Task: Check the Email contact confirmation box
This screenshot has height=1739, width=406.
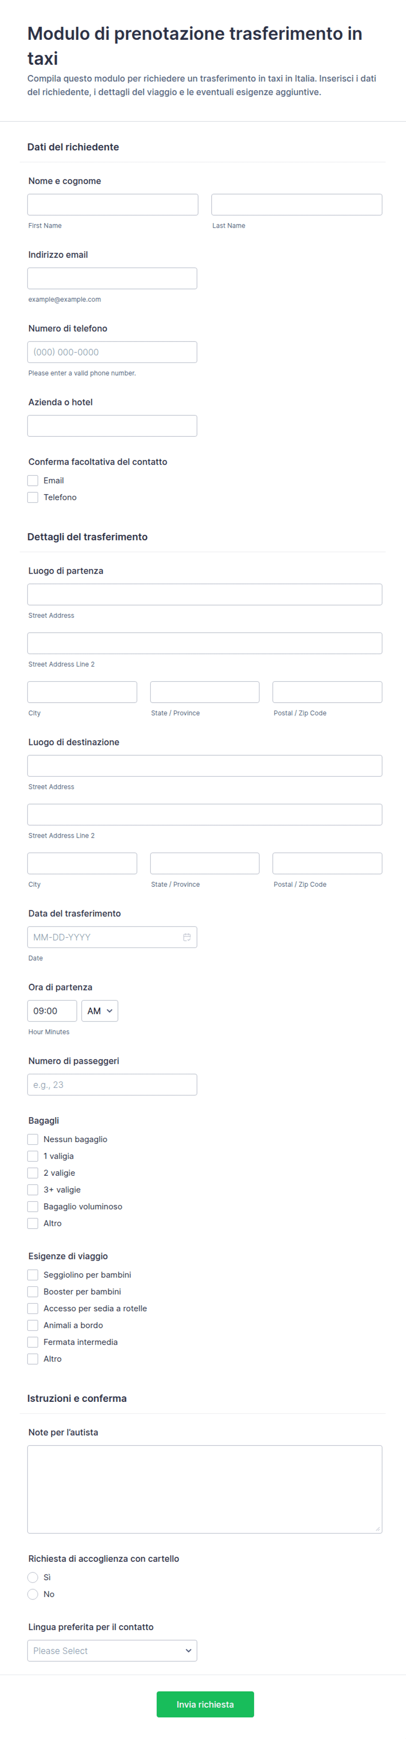Action: tap(32, 481)
